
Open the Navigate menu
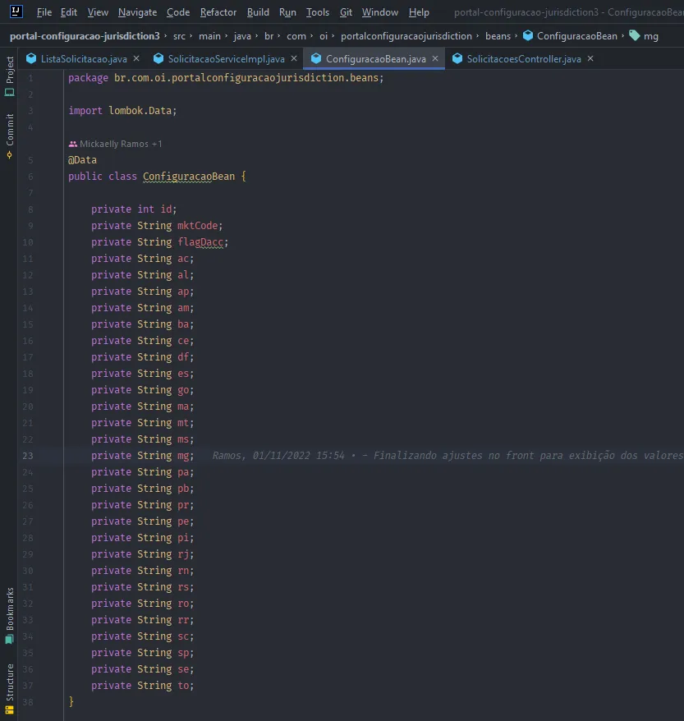point(137,12)
